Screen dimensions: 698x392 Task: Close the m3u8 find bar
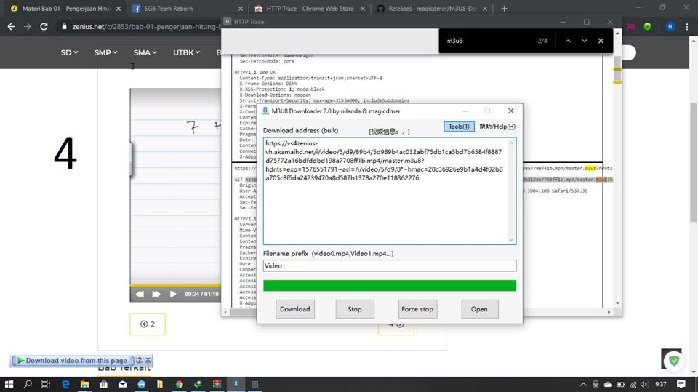pos(601,41)
